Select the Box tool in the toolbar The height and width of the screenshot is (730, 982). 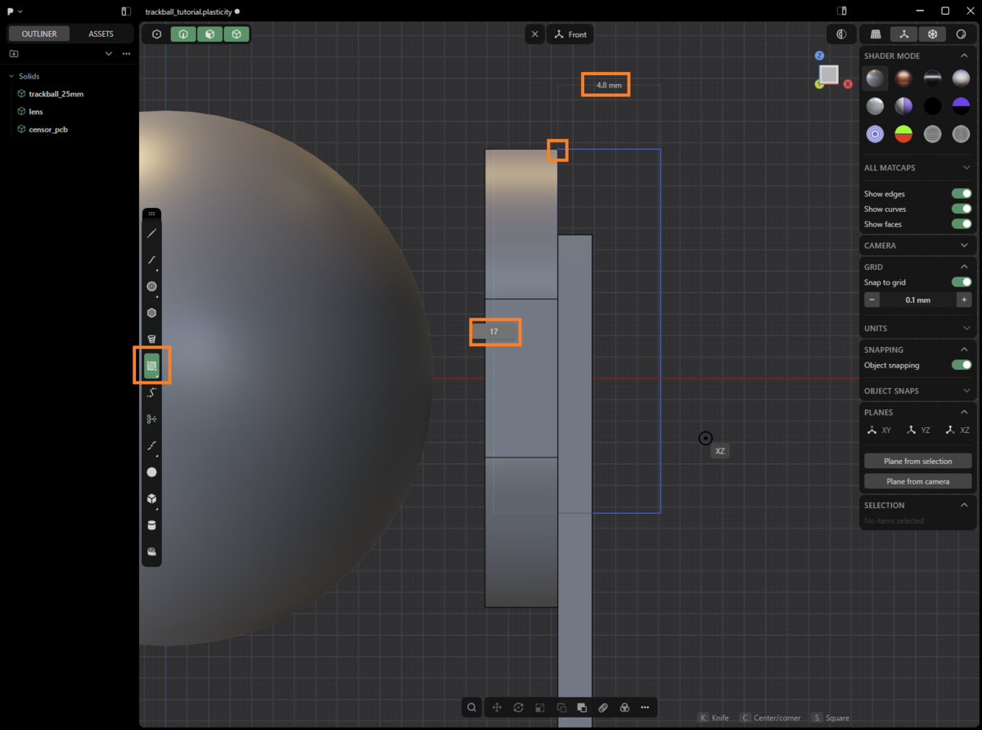pyautogui.click(x=151, y=498)
